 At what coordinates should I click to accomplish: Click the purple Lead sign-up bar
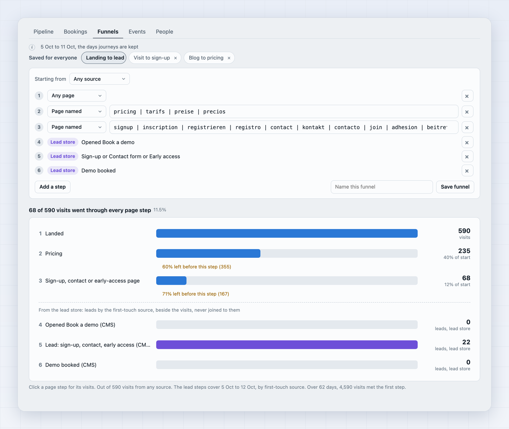287,345
